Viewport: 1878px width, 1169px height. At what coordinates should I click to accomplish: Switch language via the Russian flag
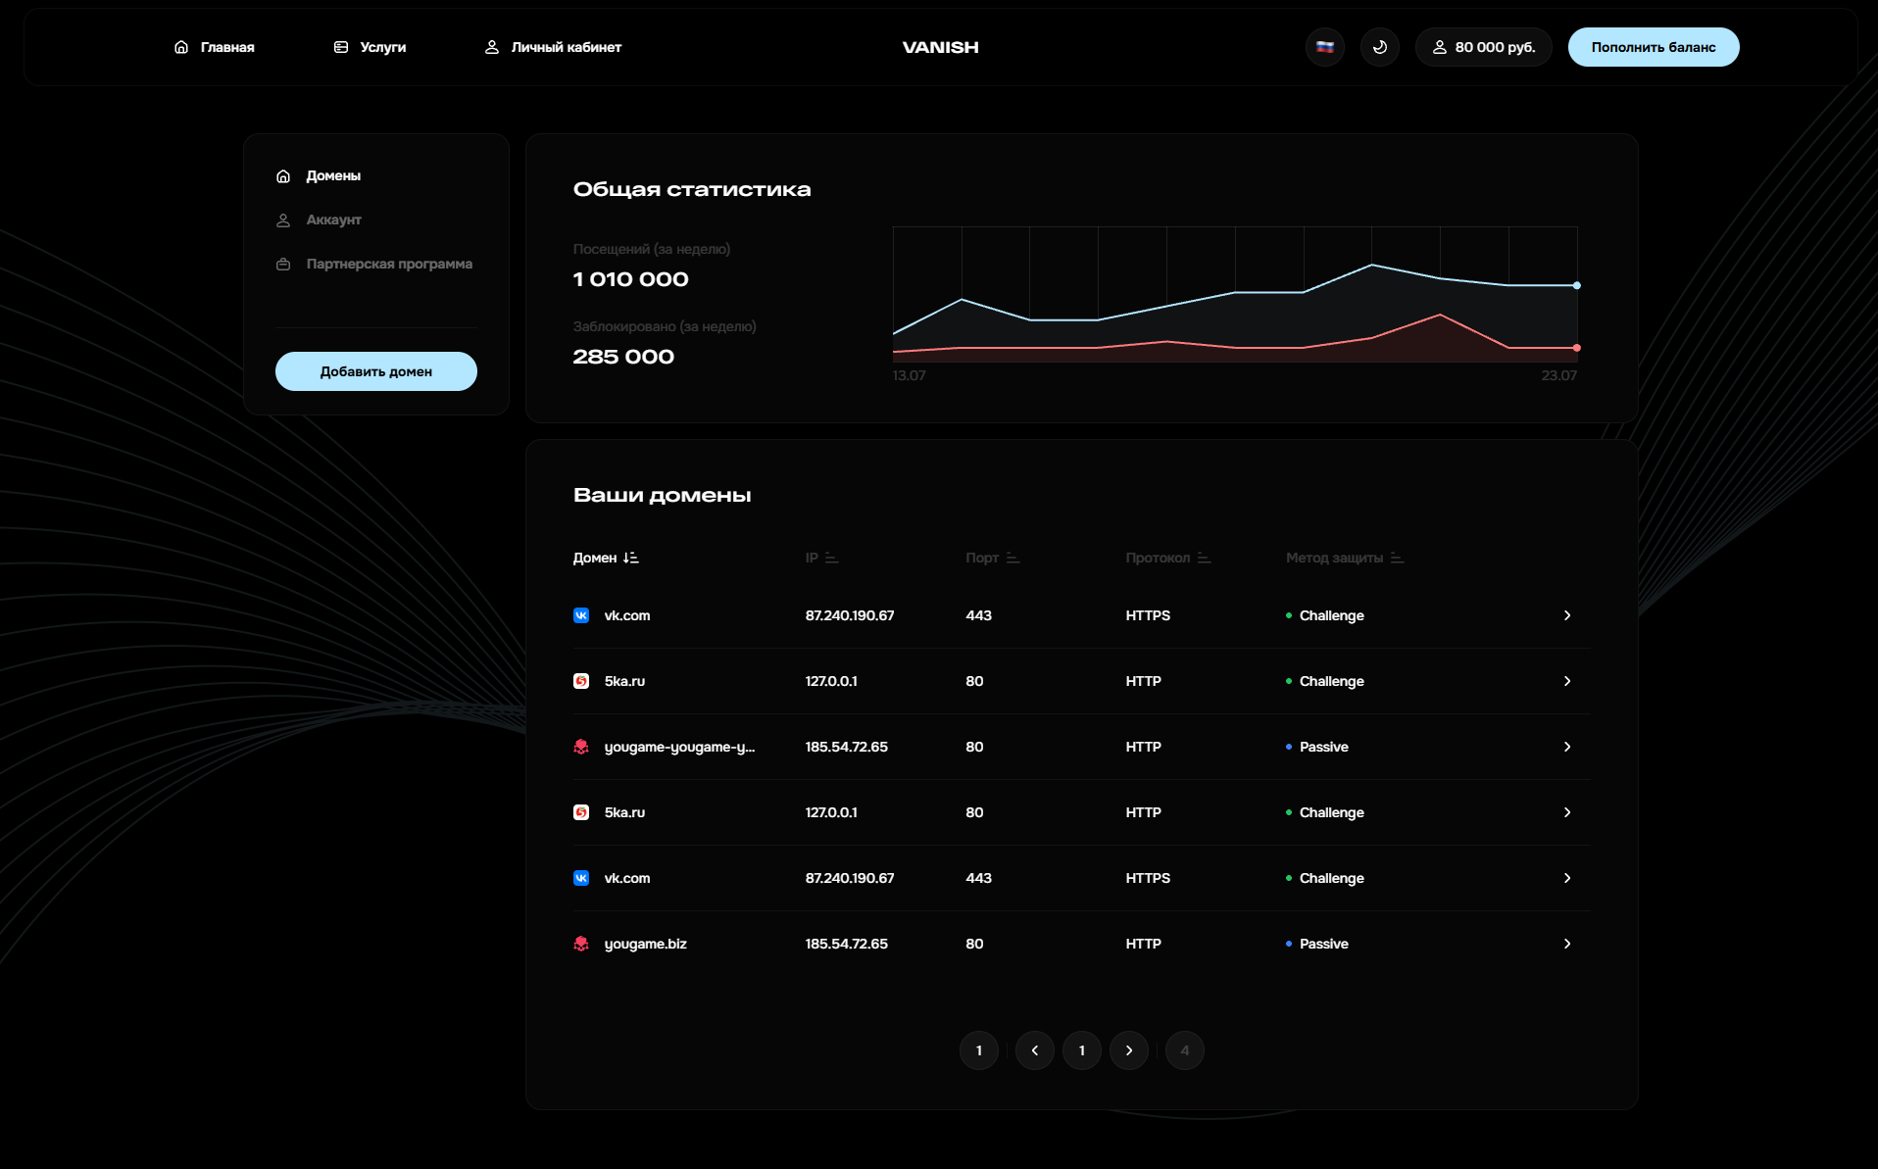click(x=1325, y=46)
